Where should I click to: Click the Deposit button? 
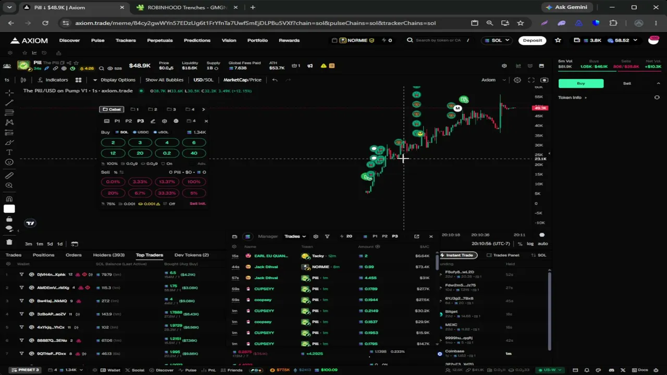click(x=533, y=40)
